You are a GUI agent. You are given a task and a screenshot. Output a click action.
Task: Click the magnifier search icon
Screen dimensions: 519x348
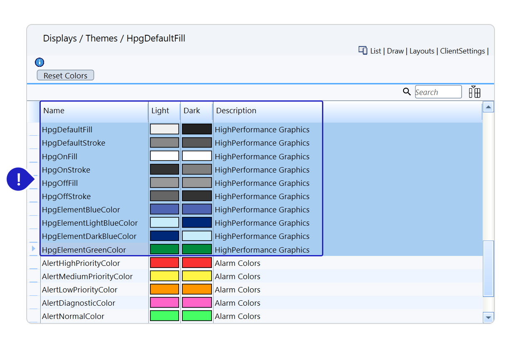[407, 92]
